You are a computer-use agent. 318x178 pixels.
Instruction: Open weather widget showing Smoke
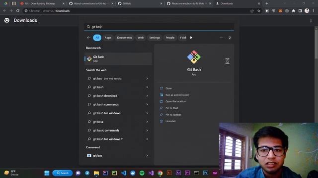point(11,173)
